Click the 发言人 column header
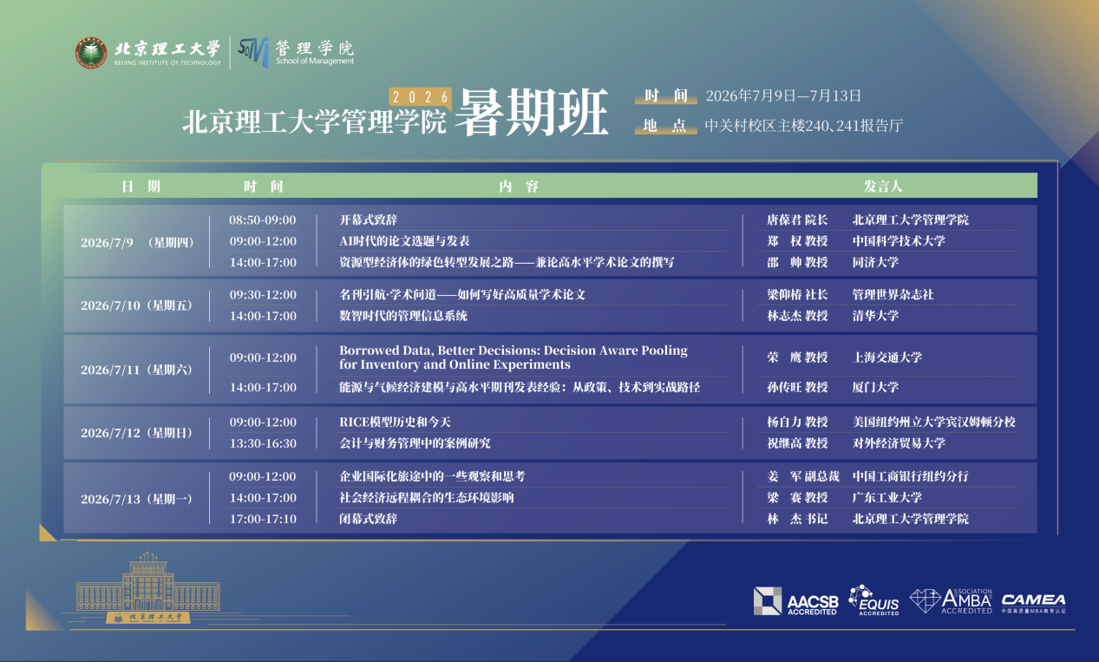This screenshot has width=1099, height=662. [x=883, y=187]
